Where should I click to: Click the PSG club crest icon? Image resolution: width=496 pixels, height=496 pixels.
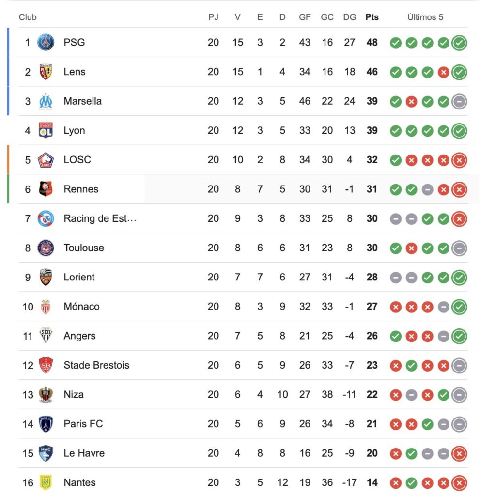46,43
